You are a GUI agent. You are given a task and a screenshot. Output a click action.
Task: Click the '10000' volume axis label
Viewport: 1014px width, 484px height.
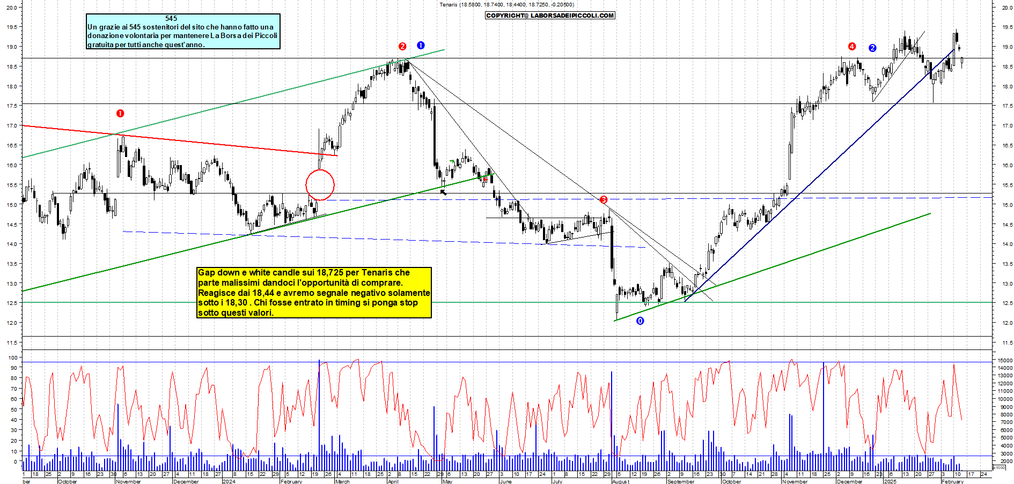click(1005, 399)
